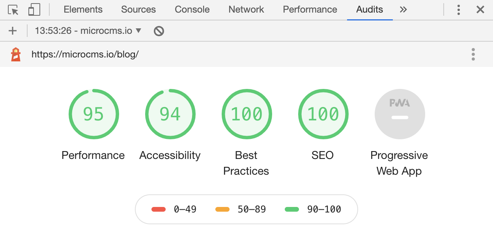Switch to the Sources tab
Viewport: 493px width, 240px height.
138,10
